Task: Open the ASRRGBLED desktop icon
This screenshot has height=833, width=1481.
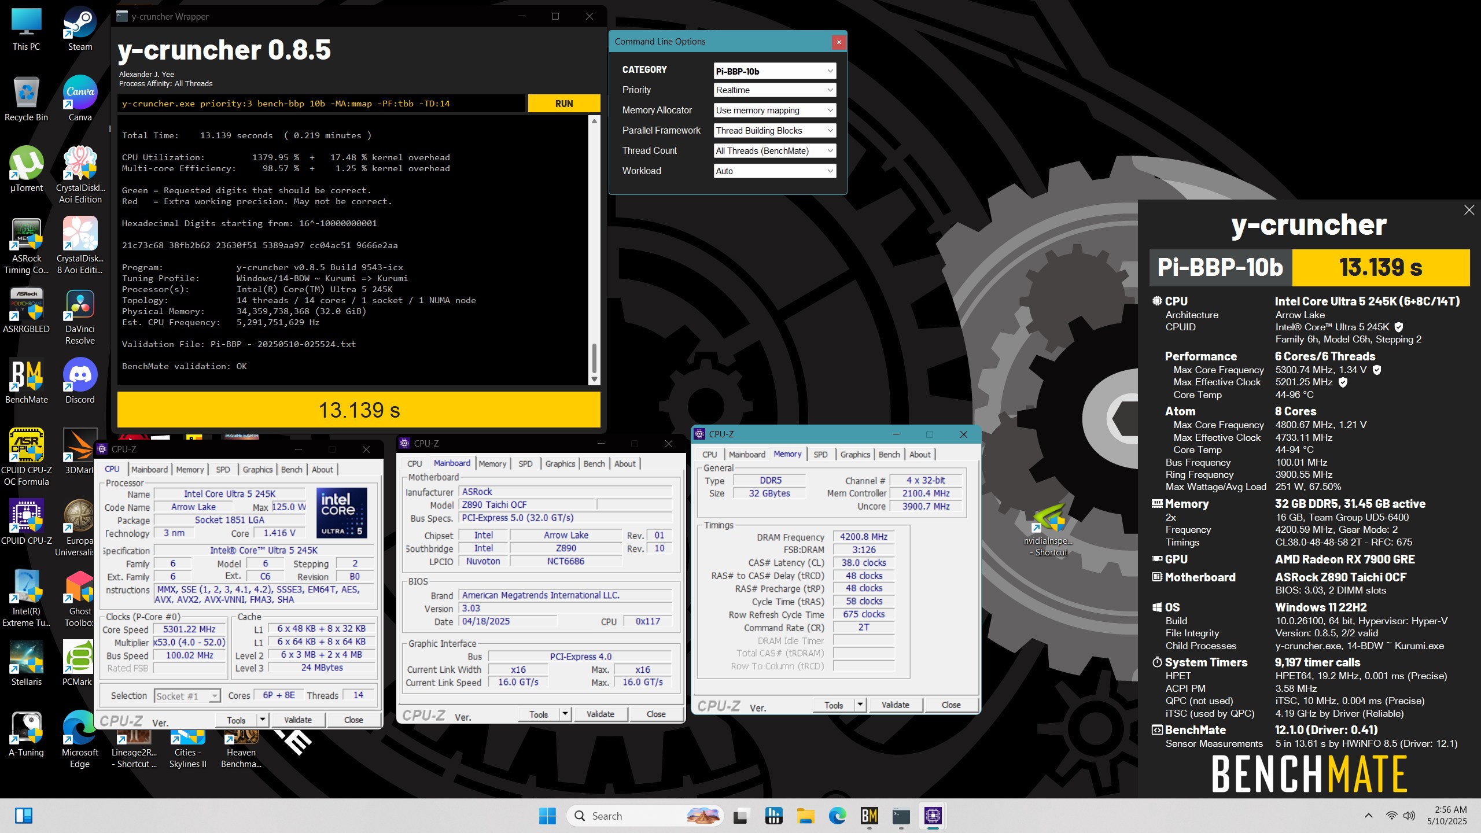Action: click(27, 311)
